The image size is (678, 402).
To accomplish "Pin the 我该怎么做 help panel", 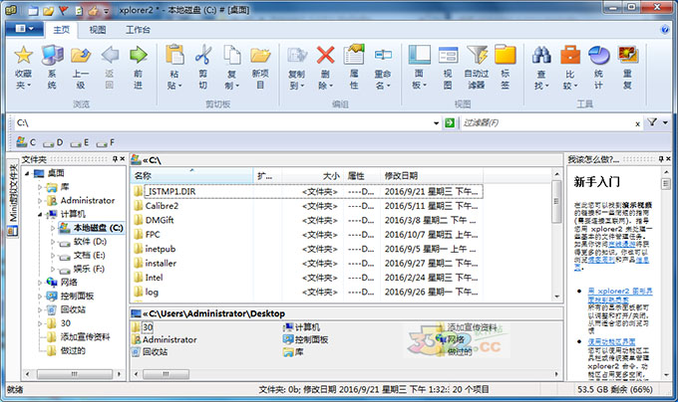I will click(x=661, y=159).
